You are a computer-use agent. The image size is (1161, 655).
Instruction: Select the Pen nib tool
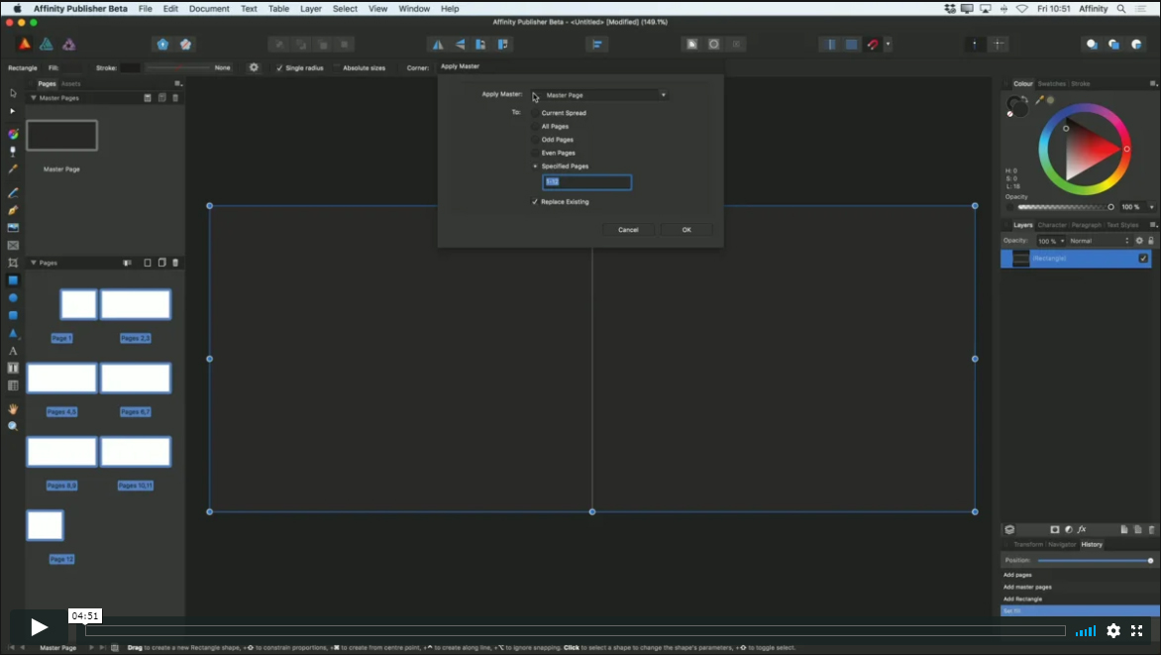(x=13, y=210)
